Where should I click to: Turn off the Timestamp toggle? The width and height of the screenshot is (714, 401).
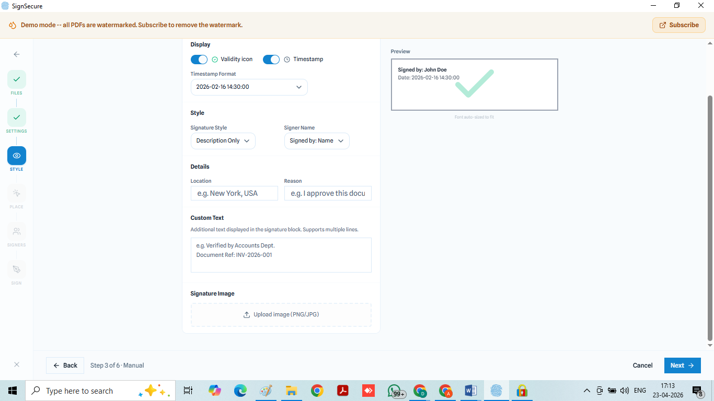click(x=271, y=60)
